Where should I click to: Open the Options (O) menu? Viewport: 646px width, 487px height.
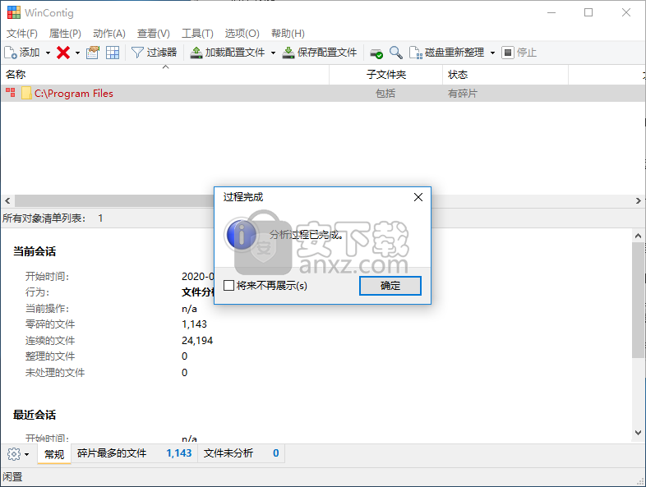tap(242, 34)
